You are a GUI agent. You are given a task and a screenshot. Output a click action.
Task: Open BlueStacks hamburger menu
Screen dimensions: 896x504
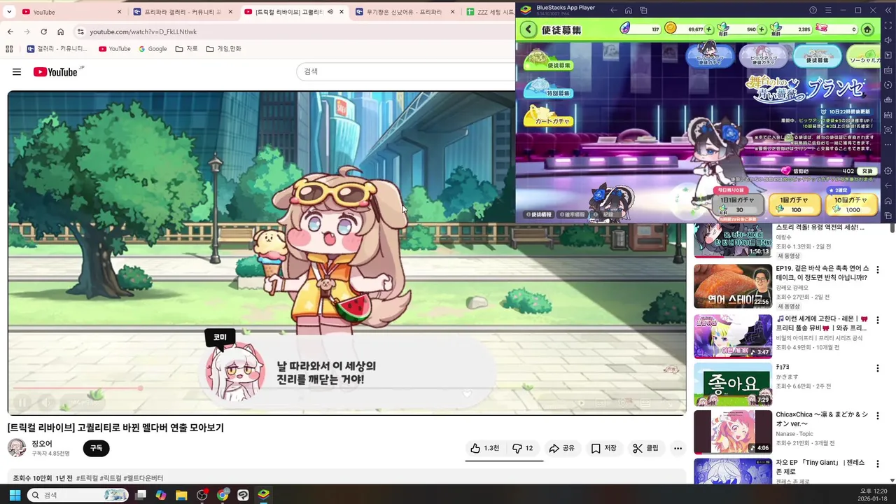(x=828, y=10)
